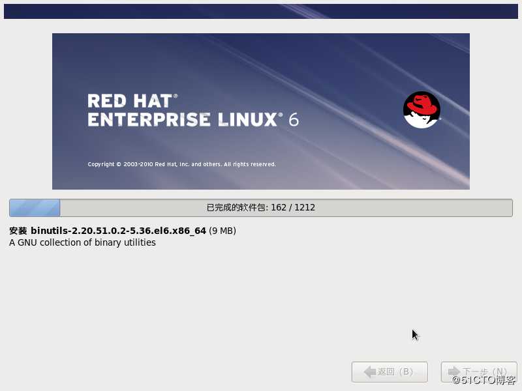The image size is (522, 391).
Task: Click the left arrow icon on the Back button
Action: tap(369, 371)
